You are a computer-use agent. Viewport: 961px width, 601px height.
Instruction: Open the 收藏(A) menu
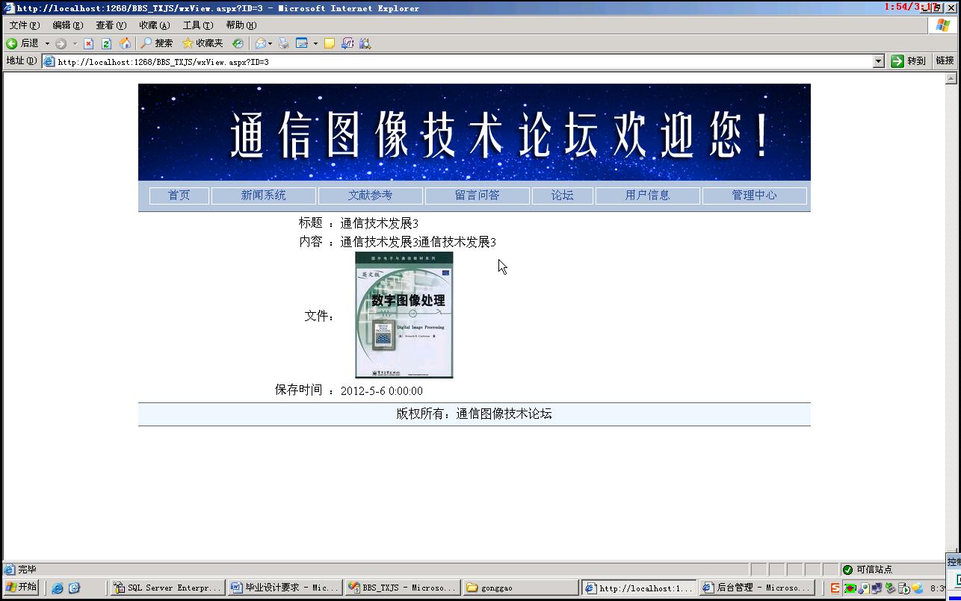[154, 25]
